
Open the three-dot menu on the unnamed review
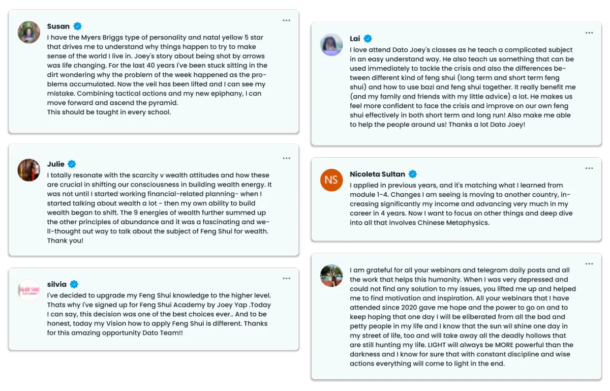click(x=589, y=264)
